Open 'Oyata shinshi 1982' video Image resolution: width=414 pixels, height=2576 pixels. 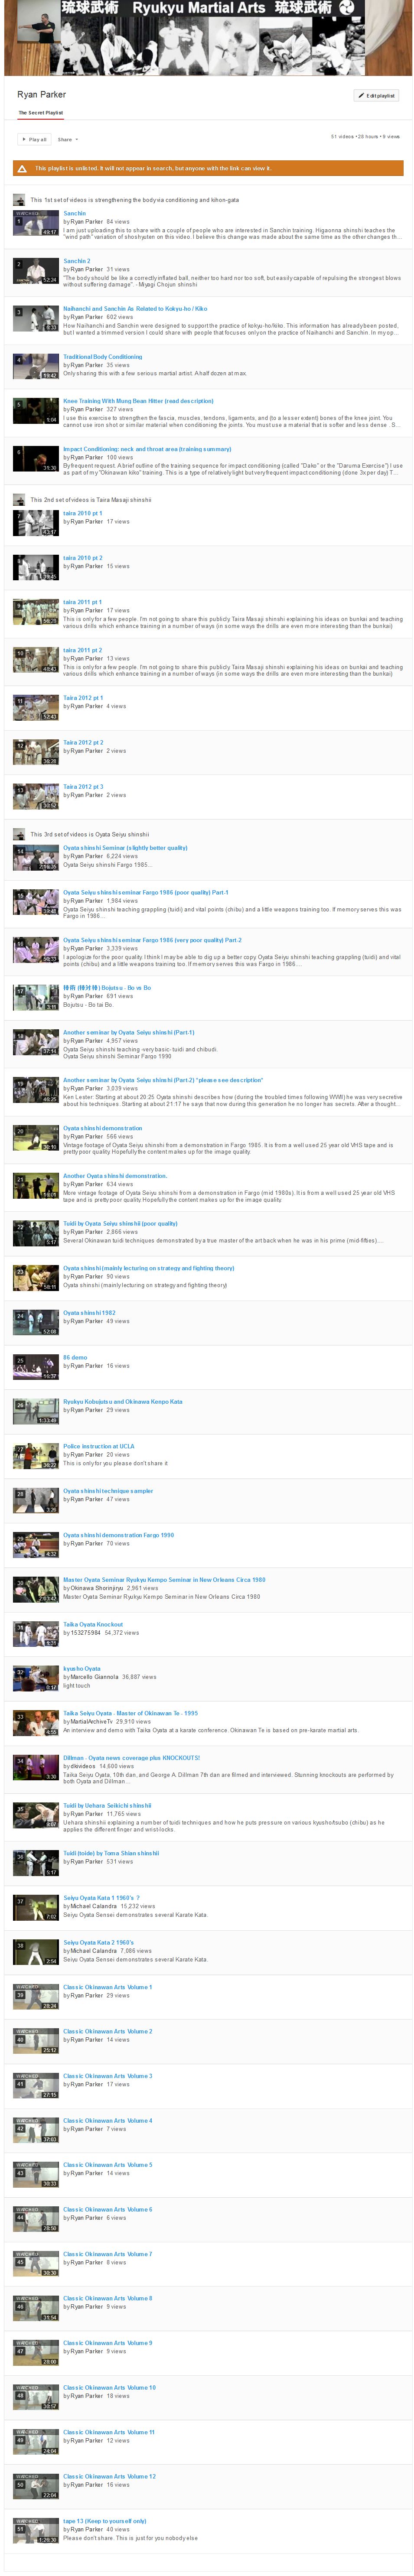[89, 1313]
